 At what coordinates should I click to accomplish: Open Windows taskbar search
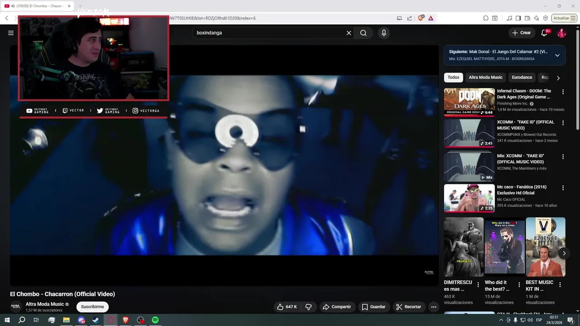pyautogui.click(x=22, y=320)
